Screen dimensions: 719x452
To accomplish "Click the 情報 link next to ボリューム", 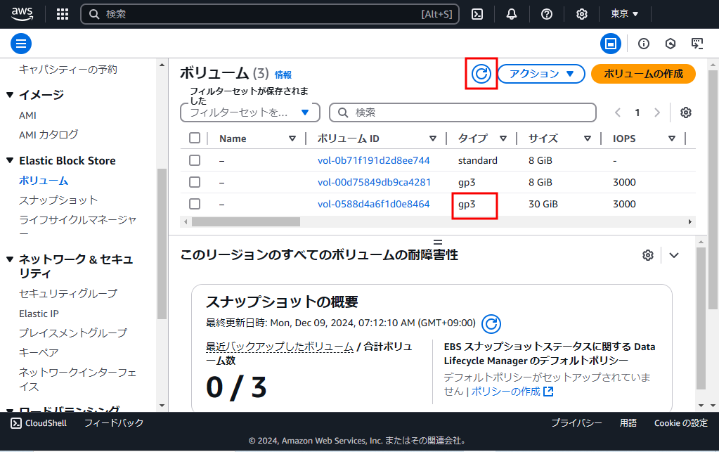I will 283,75.
